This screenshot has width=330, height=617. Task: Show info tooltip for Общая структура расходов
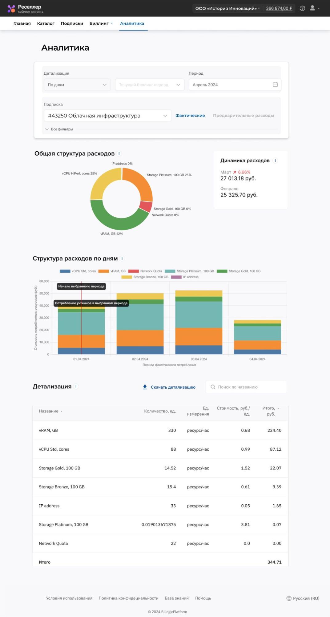click(119, 154)
